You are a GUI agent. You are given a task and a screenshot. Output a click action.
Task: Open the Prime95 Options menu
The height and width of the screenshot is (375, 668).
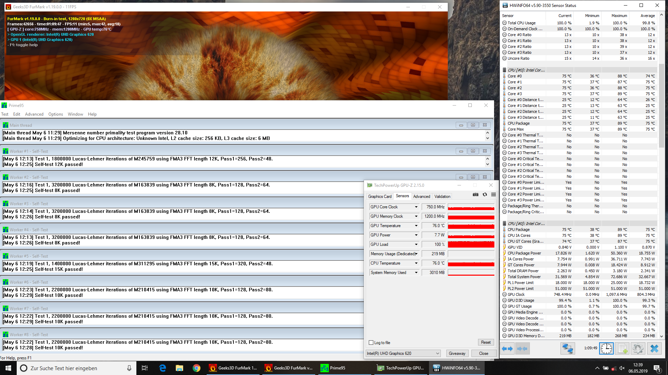tap(56, 114)
